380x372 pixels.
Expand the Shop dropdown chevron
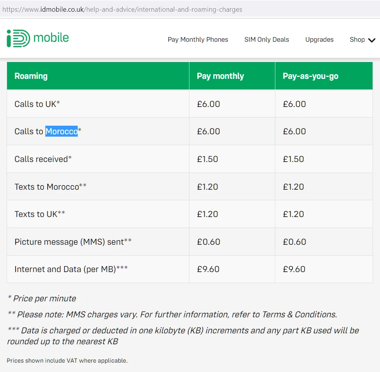coord(372,40)
